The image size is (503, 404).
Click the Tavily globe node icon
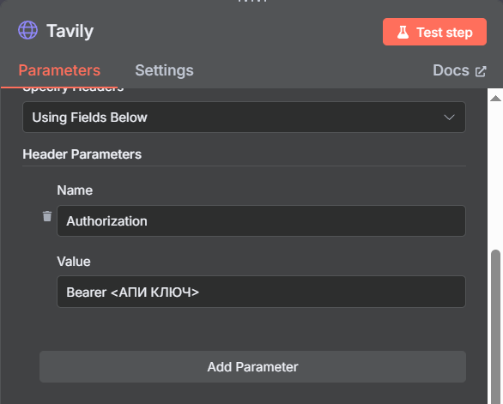[x=27, y=31]
